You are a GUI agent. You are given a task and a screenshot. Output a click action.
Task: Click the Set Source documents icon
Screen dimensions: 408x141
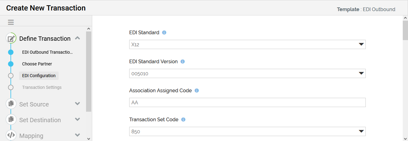click(11, 103)
